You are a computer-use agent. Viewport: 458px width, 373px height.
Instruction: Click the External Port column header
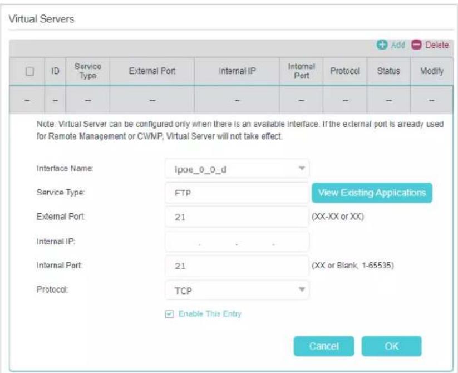pos(152,71)
